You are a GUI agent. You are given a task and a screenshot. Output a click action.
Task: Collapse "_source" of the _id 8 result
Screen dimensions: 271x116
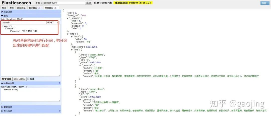tap(80, 100)
